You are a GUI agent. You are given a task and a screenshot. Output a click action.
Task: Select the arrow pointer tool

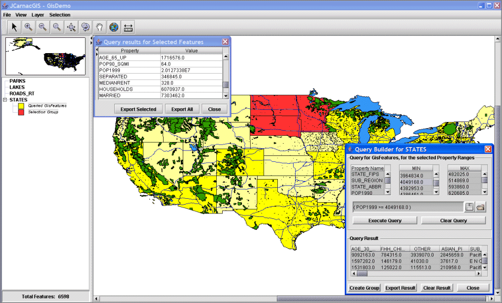[x=14, y=27]
